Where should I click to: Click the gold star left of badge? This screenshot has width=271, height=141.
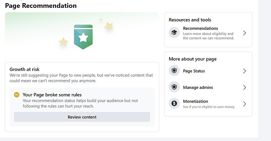click(x=63, y=42)
